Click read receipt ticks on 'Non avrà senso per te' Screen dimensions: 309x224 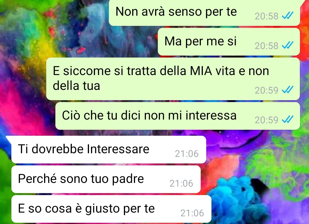288,15
